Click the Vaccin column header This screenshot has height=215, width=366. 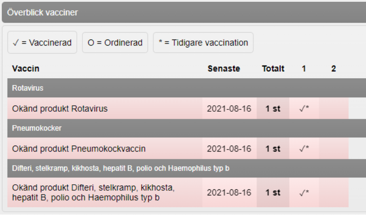(26, 69)
